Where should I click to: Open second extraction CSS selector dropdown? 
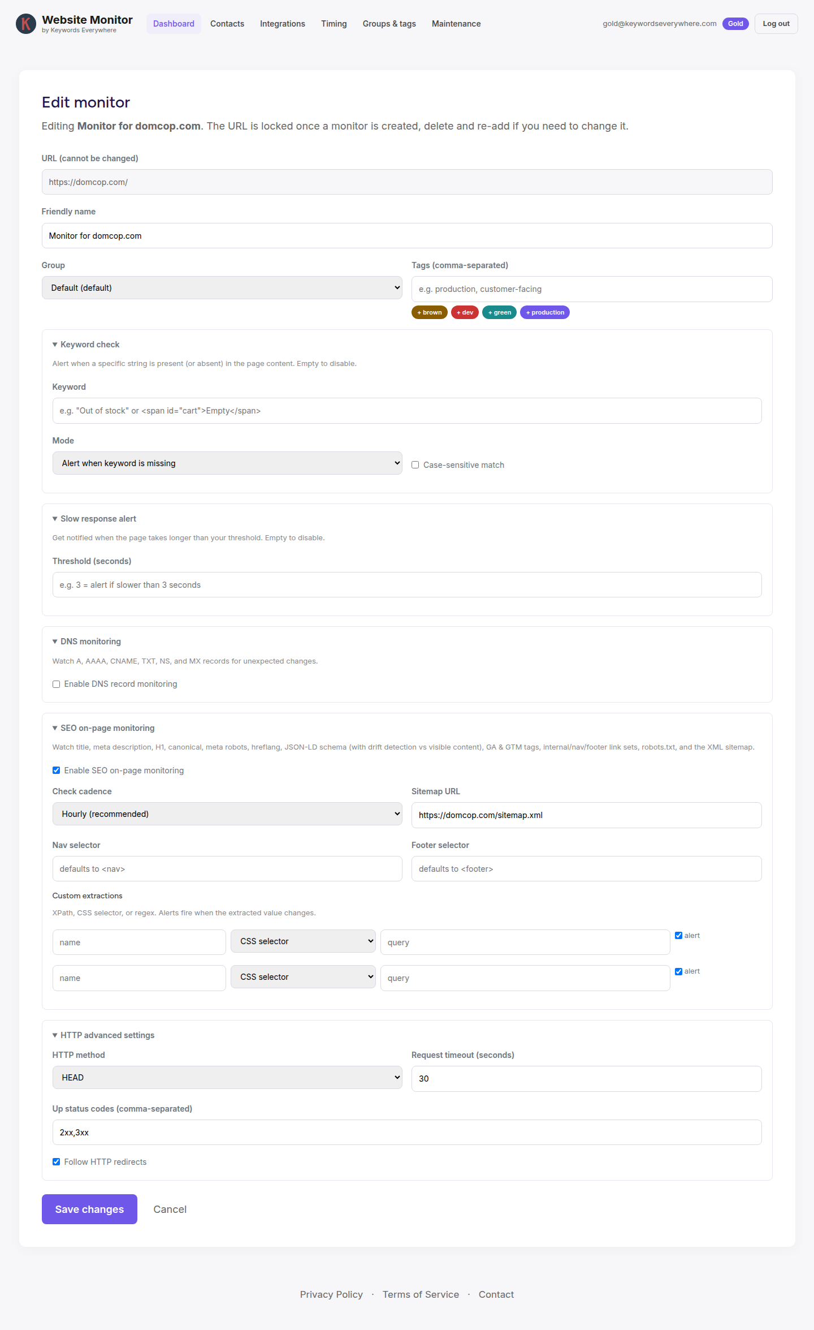(303, 977)
